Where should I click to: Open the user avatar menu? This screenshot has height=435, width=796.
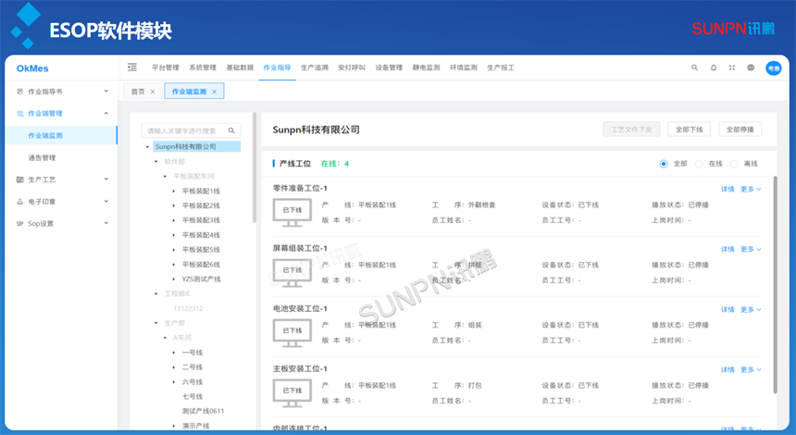click(774, 68)
